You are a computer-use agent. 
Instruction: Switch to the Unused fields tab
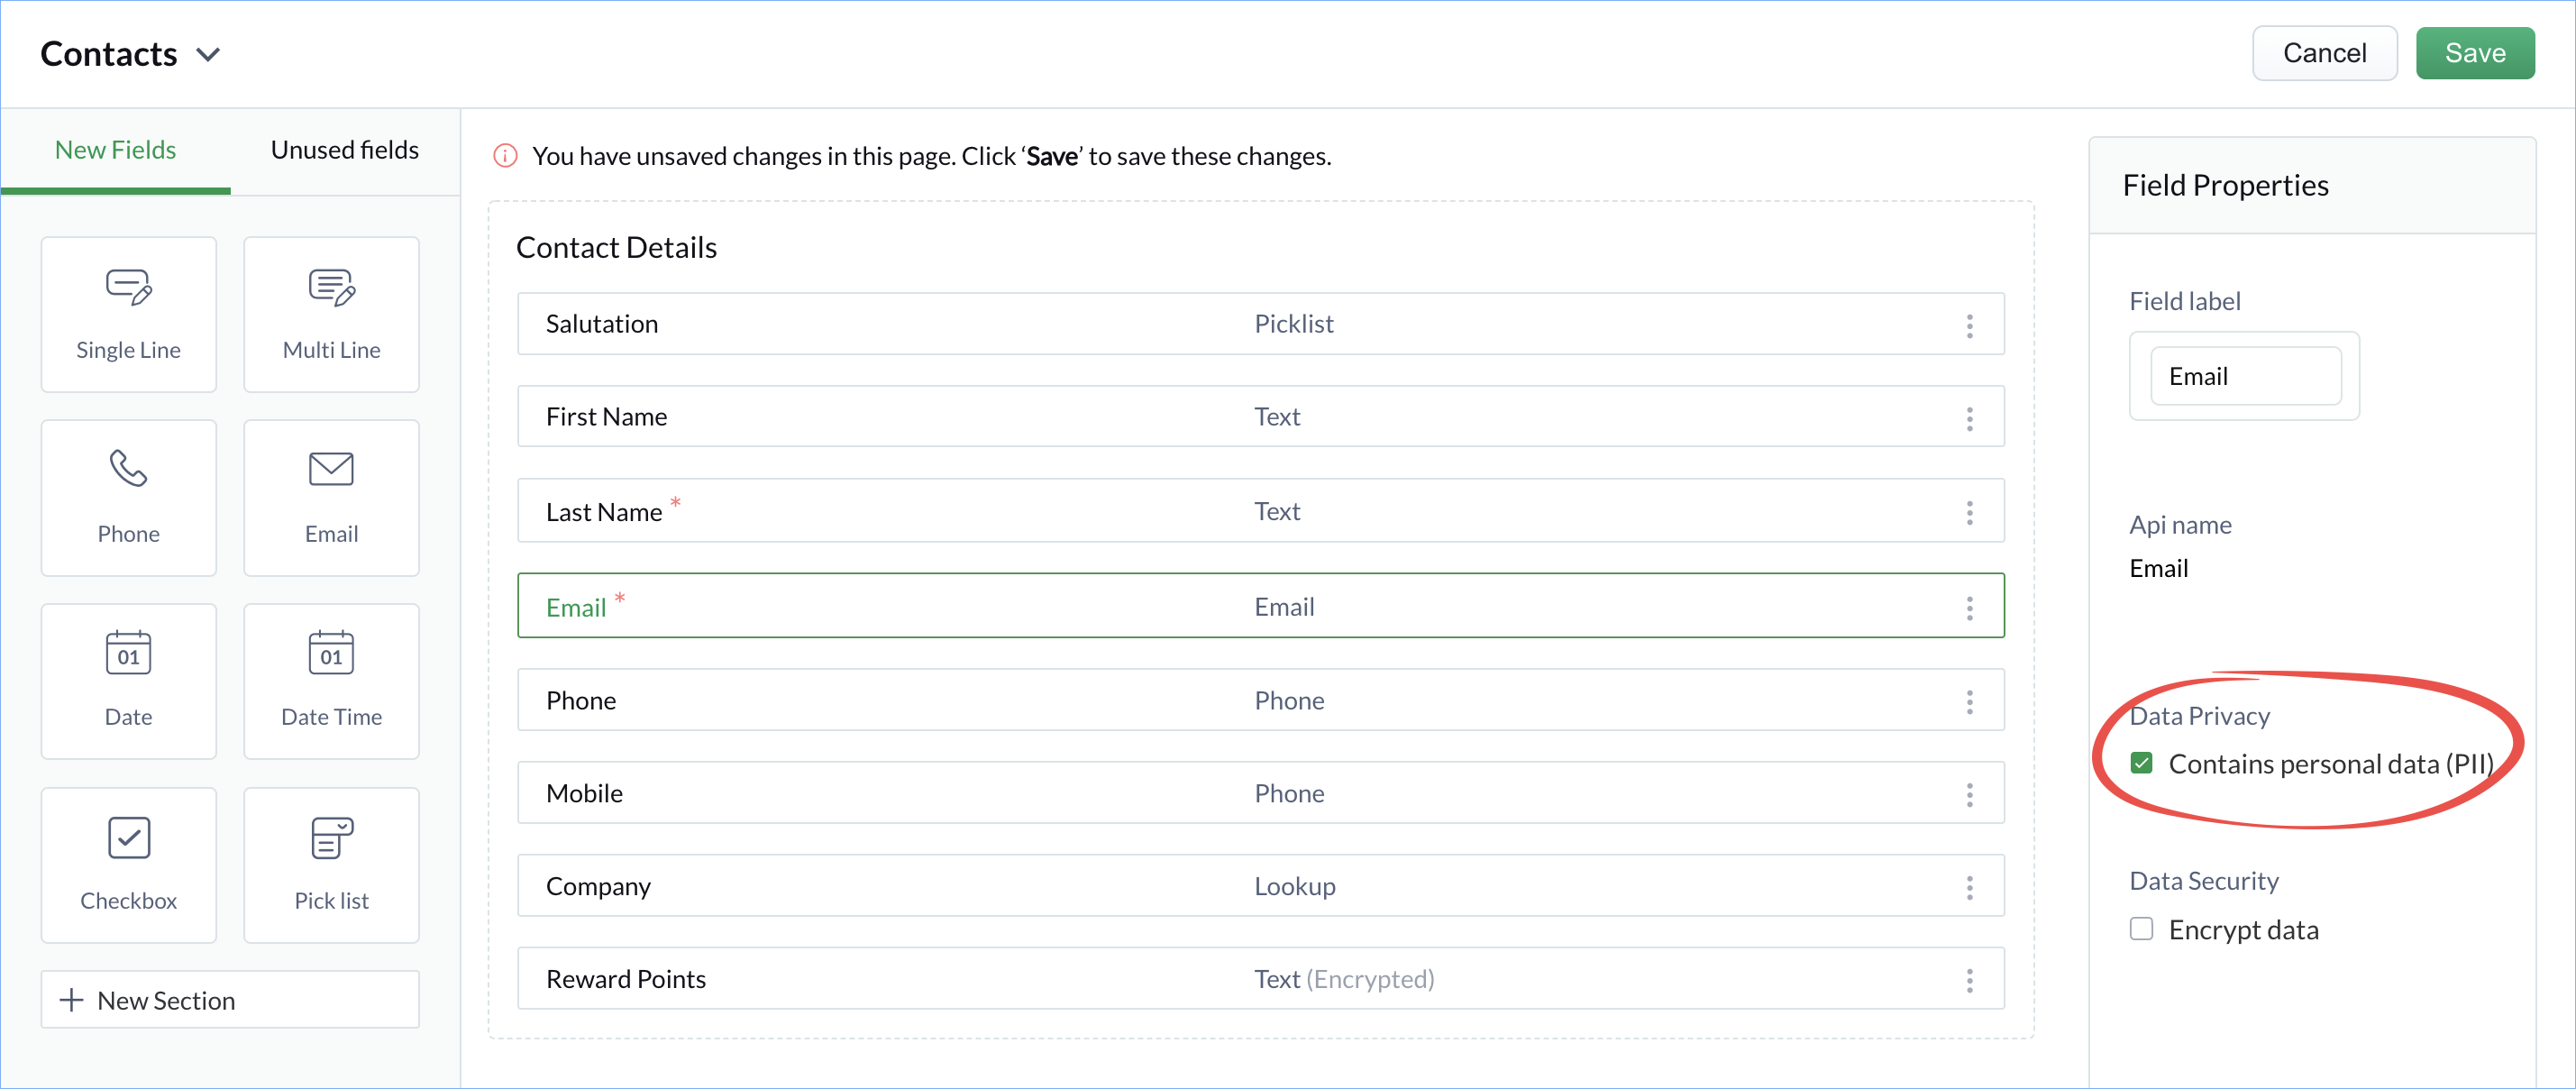(x=345, y=150)
